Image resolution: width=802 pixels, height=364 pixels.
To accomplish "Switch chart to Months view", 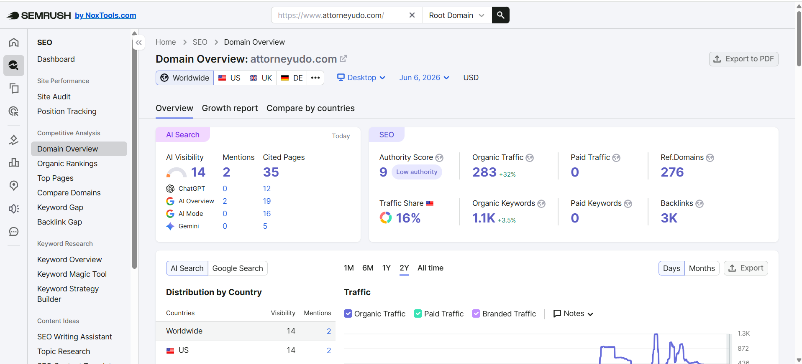I will [702, 268].
